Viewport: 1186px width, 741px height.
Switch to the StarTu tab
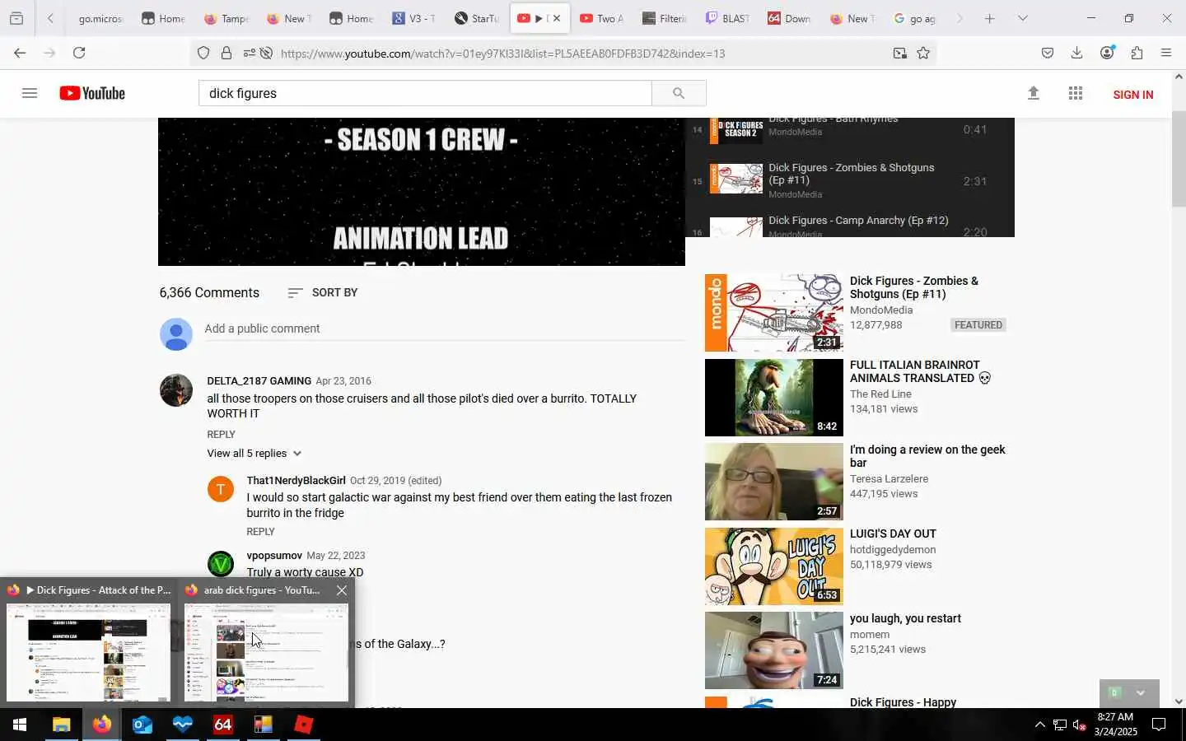pos(477,18)
